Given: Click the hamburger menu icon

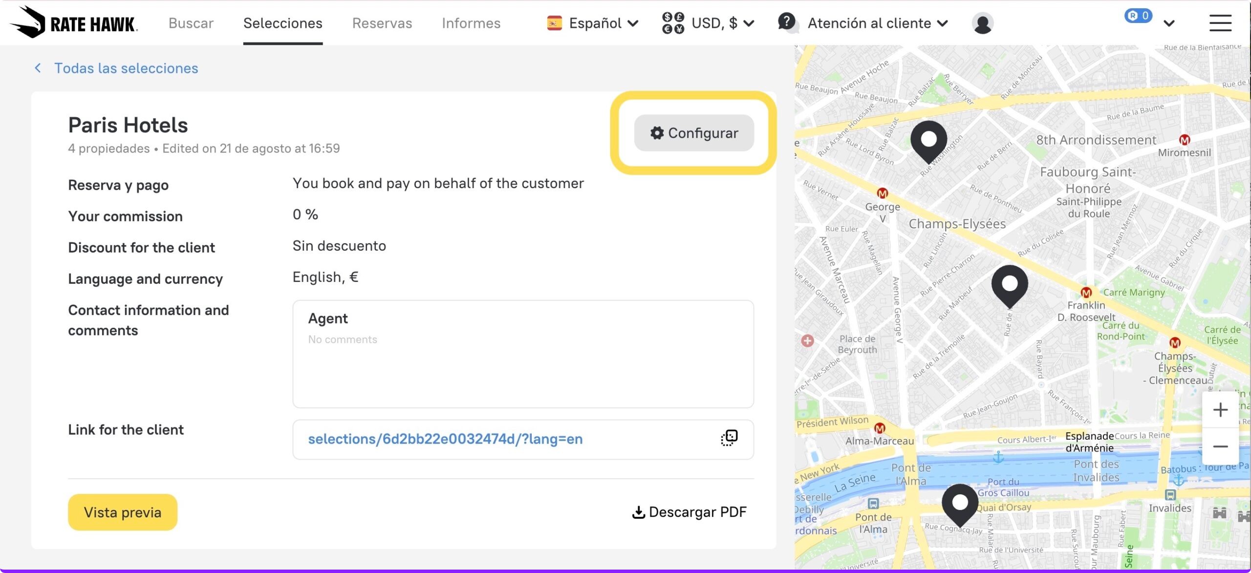Looking at the screenshot, I should click(1220, 23).
